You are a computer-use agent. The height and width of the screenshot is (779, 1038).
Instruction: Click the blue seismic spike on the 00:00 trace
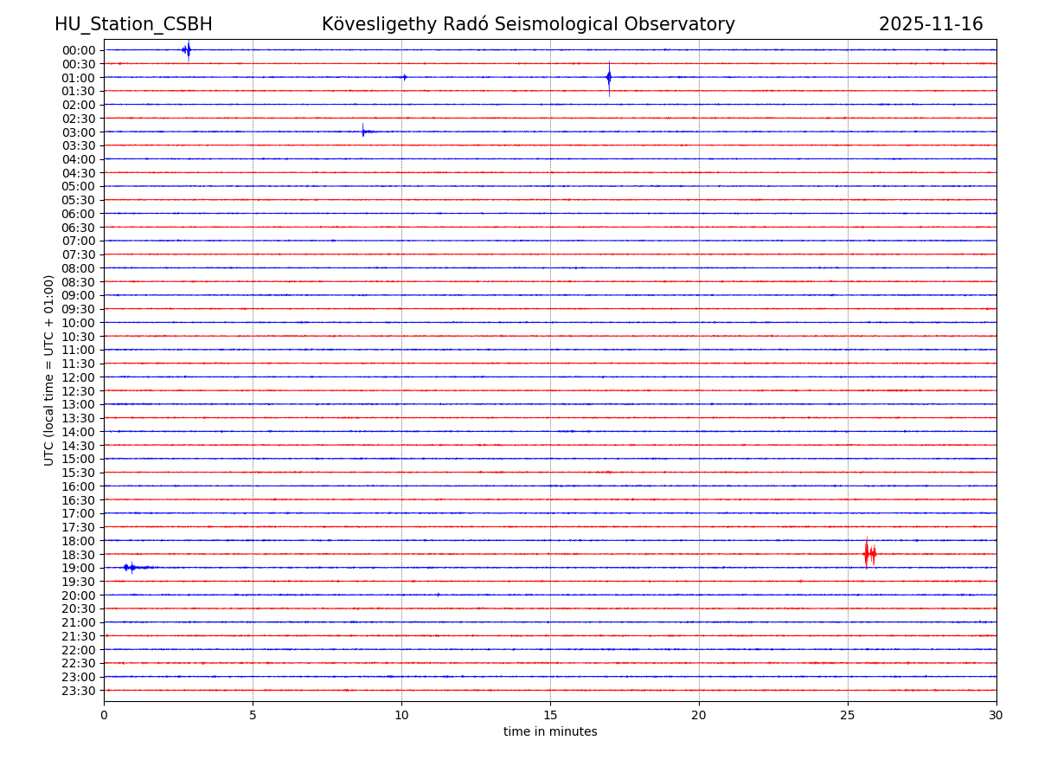click(x=187, y=50)
